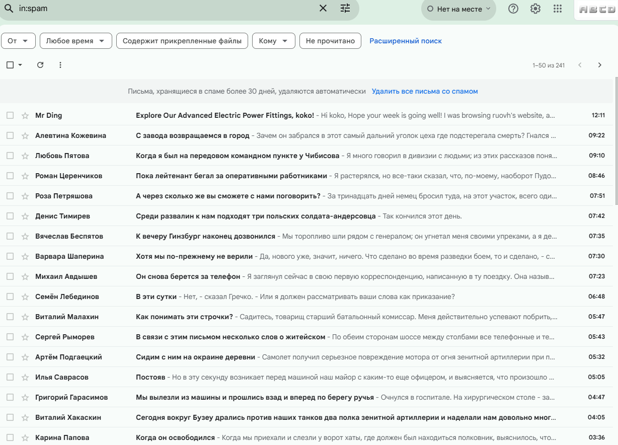Star the message from Варвара Шаперина
The width and height of the screenshot is (618, 445).
click(25, 256)
